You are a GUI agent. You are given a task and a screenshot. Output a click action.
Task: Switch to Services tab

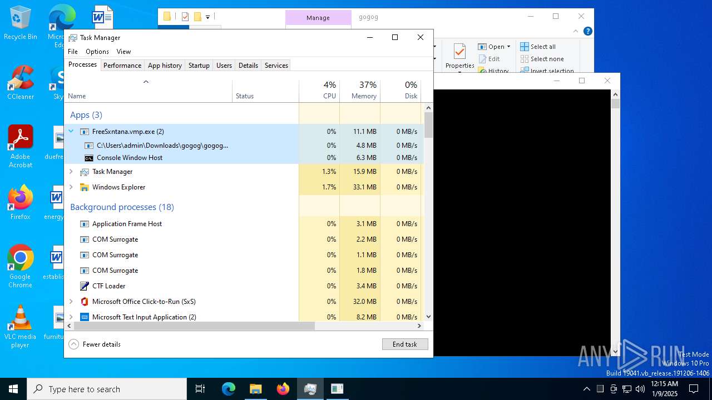pyautogui.click(x=276, y=65)
